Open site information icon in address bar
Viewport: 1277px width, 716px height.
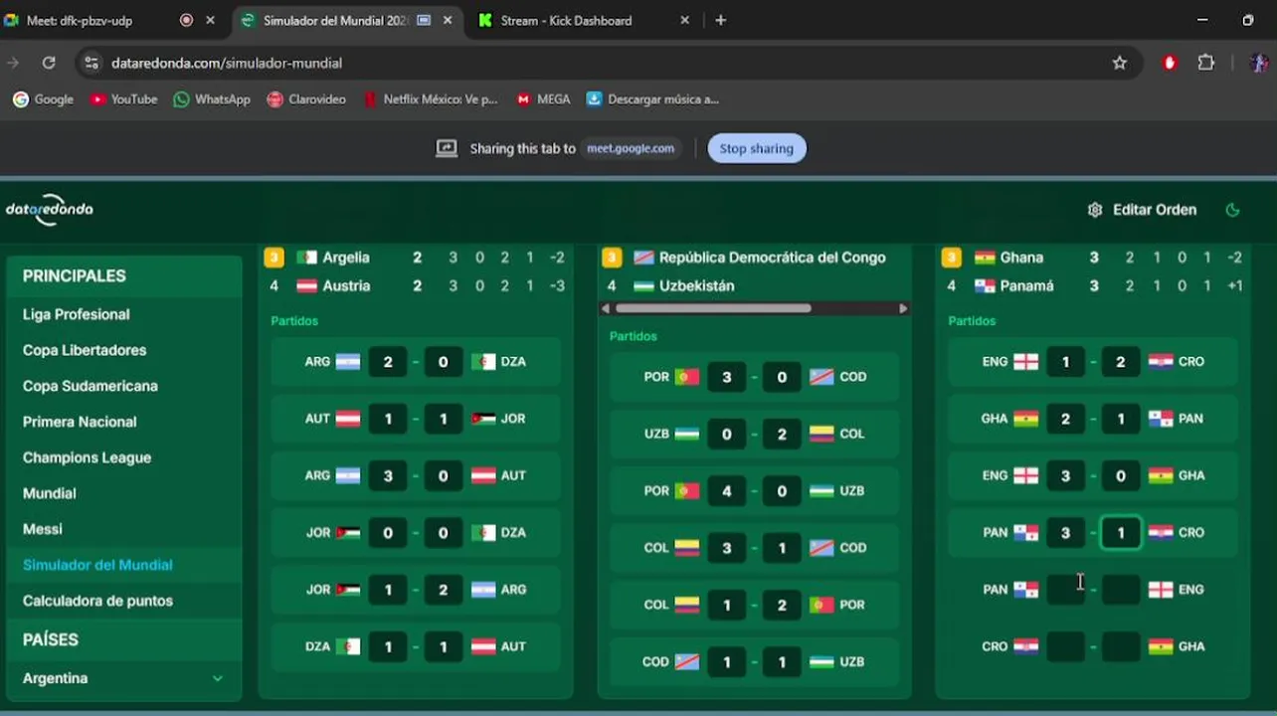point(91,63)
